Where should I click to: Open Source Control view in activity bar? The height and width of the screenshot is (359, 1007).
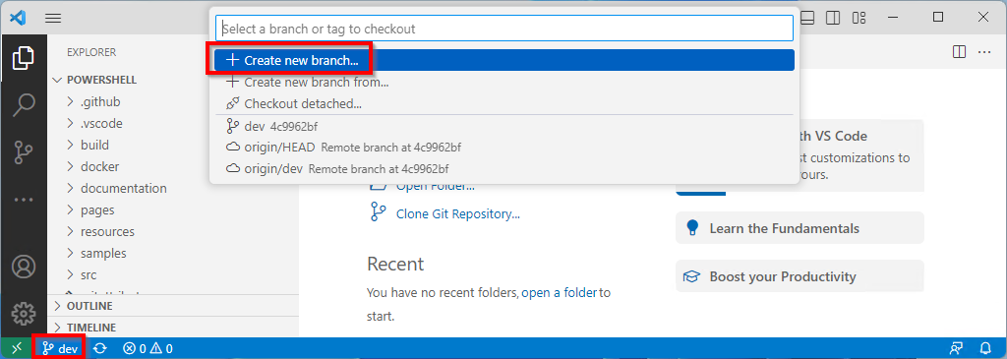24,152
